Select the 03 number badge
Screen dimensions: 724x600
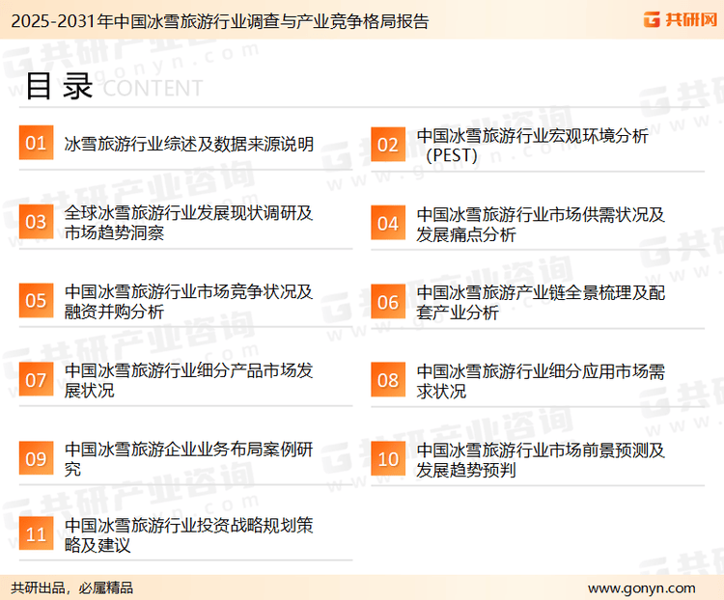(x=36, y=223)
